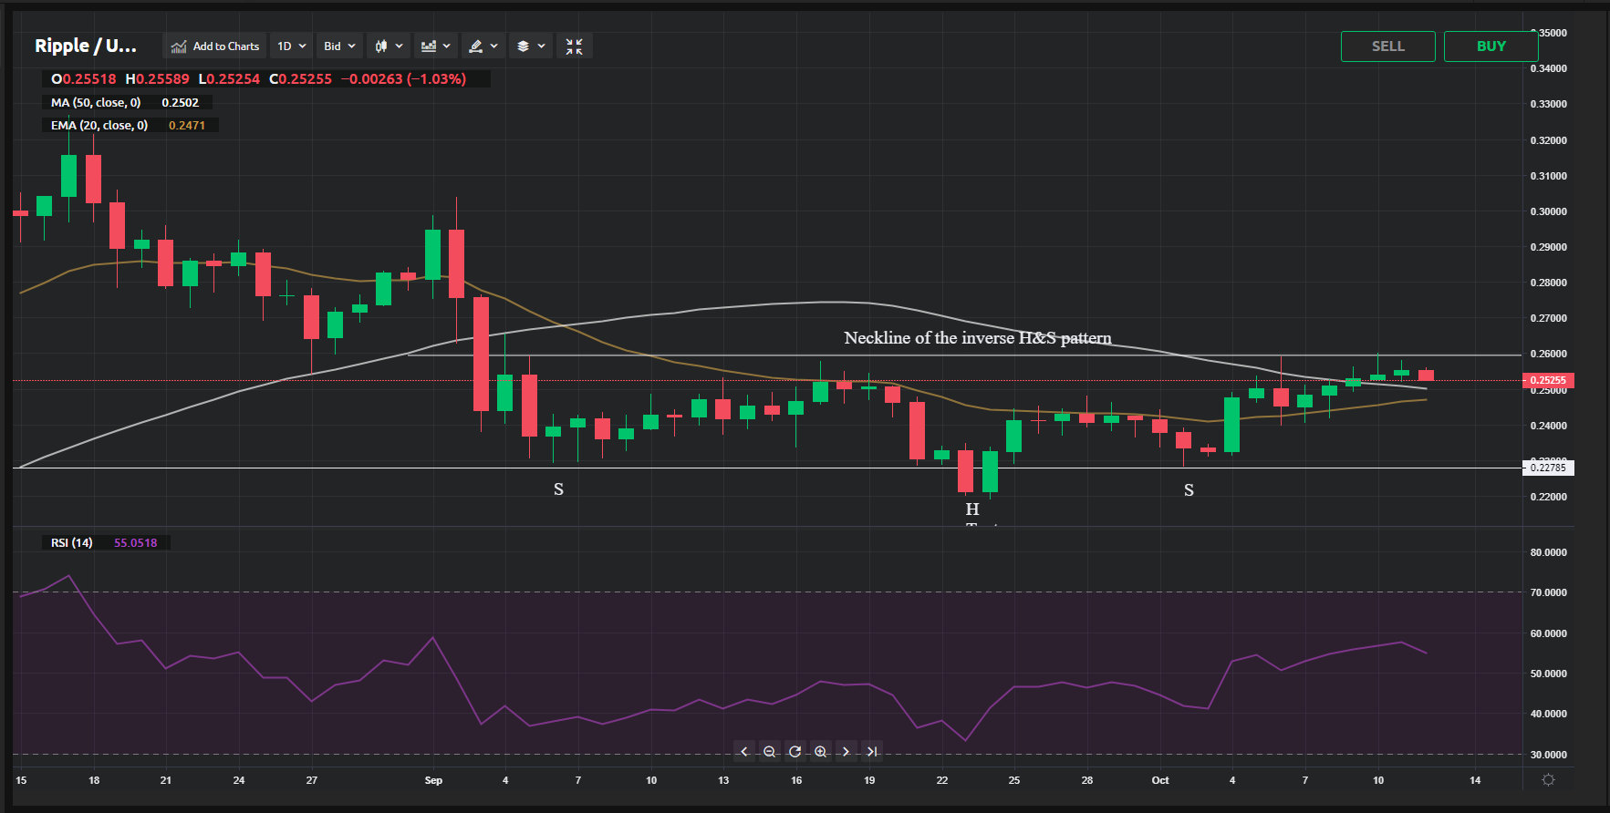Click the Oct date on time axis
Image resolution: width=1610 pixels, height=813 pixels.
click(1160, 780)
